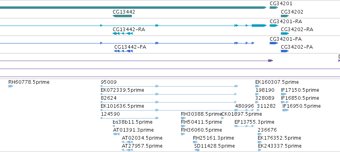
Task: Click the 95009 feature label
Action: coord(109,82)
